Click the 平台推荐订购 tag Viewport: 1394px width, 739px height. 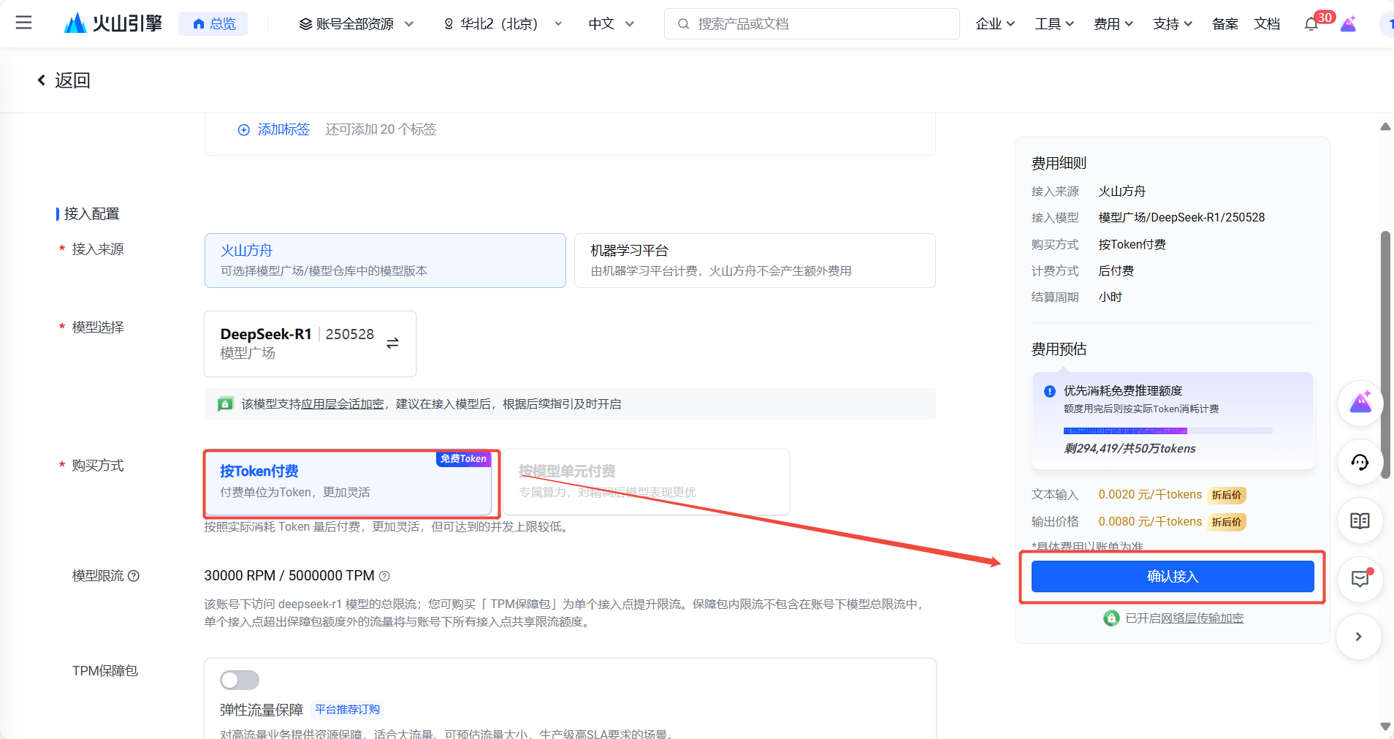coord(347,709)
